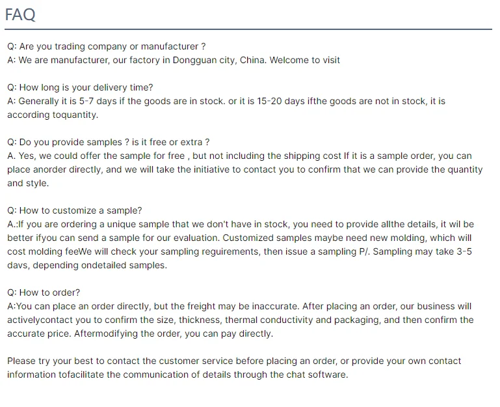Click the thermal conductivity and packaging line
The height and width of the screenshot is (407, 500).
tap(241, 320)
